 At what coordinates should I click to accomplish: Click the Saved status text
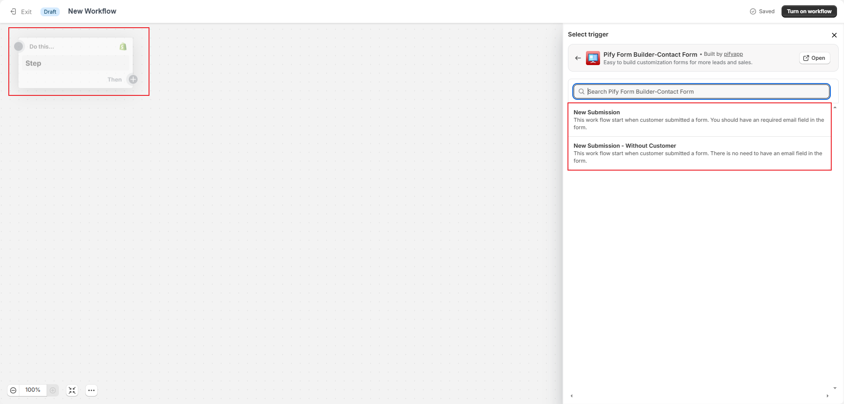click(x=767, y=11)
